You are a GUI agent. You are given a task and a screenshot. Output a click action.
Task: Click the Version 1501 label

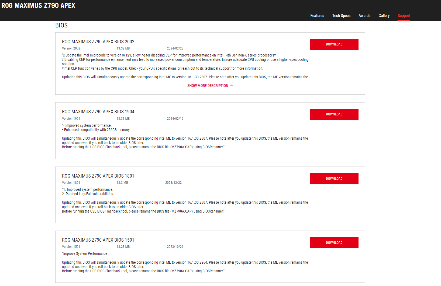(x=71, y=247)
